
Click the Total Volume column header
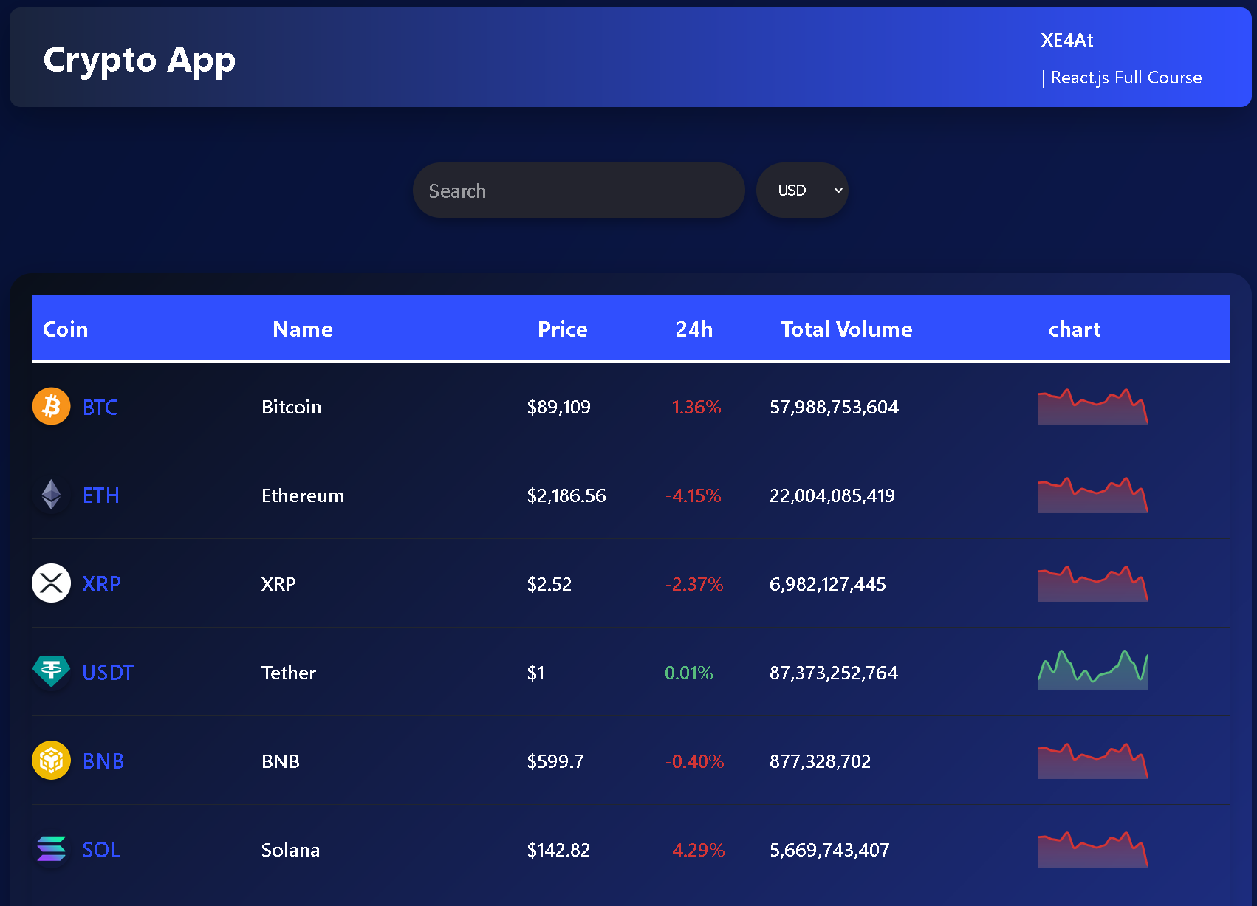(846, 329)
